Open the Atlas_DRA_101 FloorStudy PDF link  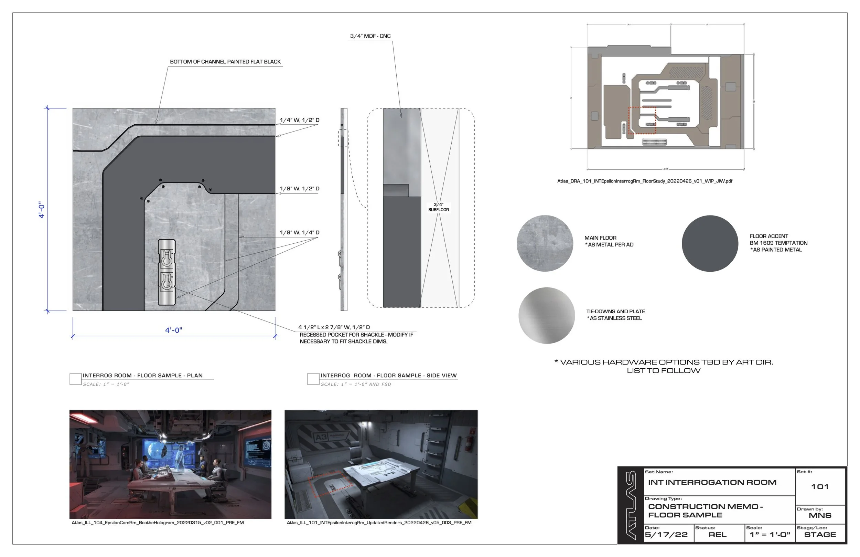[x=645, y=181]
